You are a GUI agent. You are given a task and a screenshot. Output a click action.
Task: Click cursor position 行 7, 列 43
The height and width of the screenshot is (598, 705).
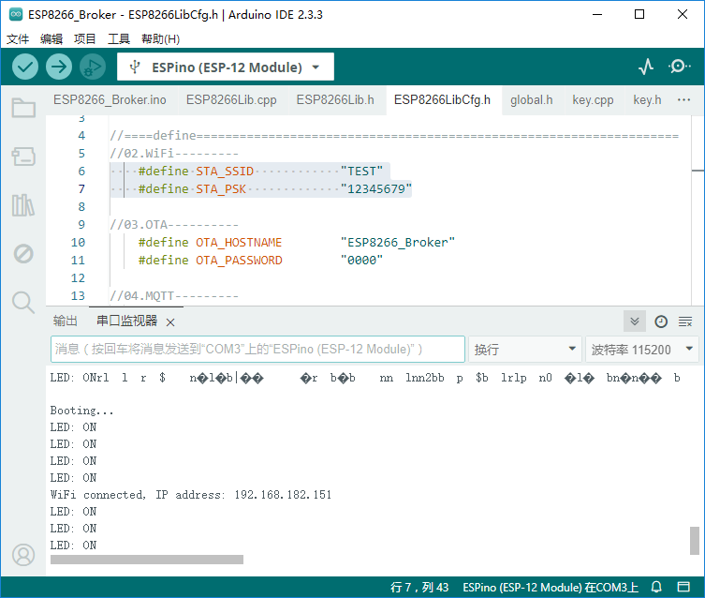(419, 587)
